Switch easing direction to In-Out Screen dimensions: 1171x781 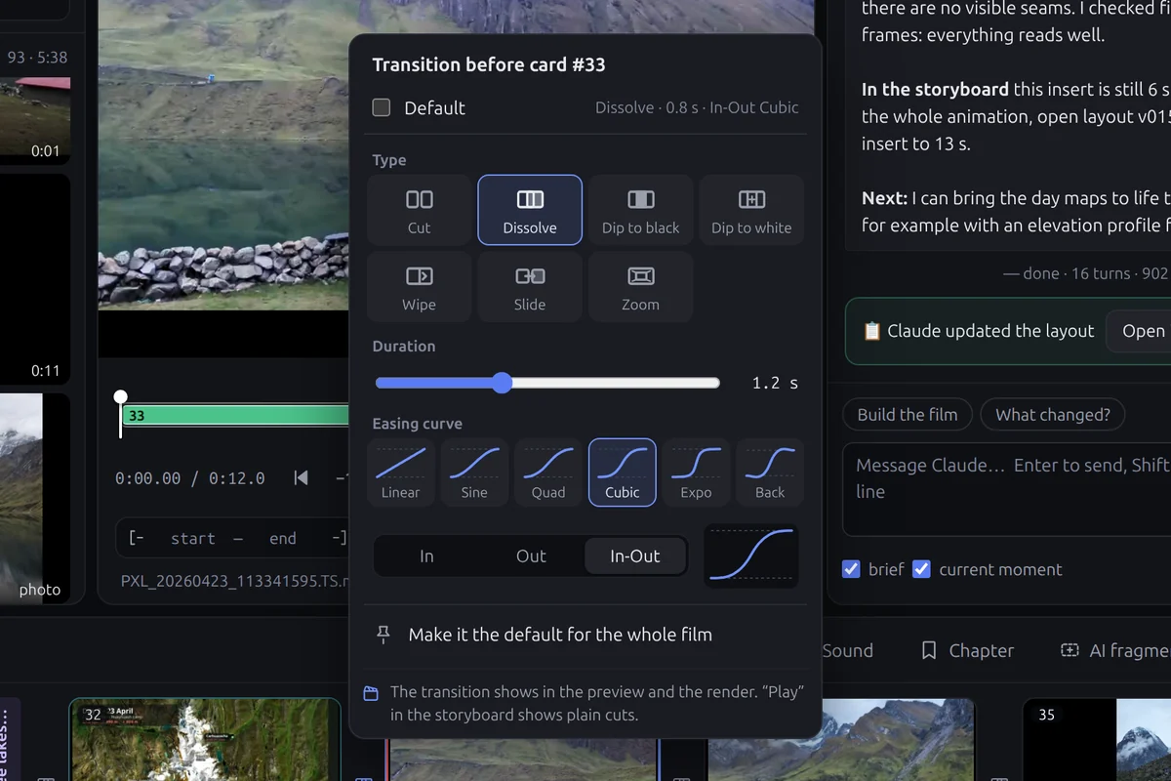pyautogui.click(x=635, y=556)
